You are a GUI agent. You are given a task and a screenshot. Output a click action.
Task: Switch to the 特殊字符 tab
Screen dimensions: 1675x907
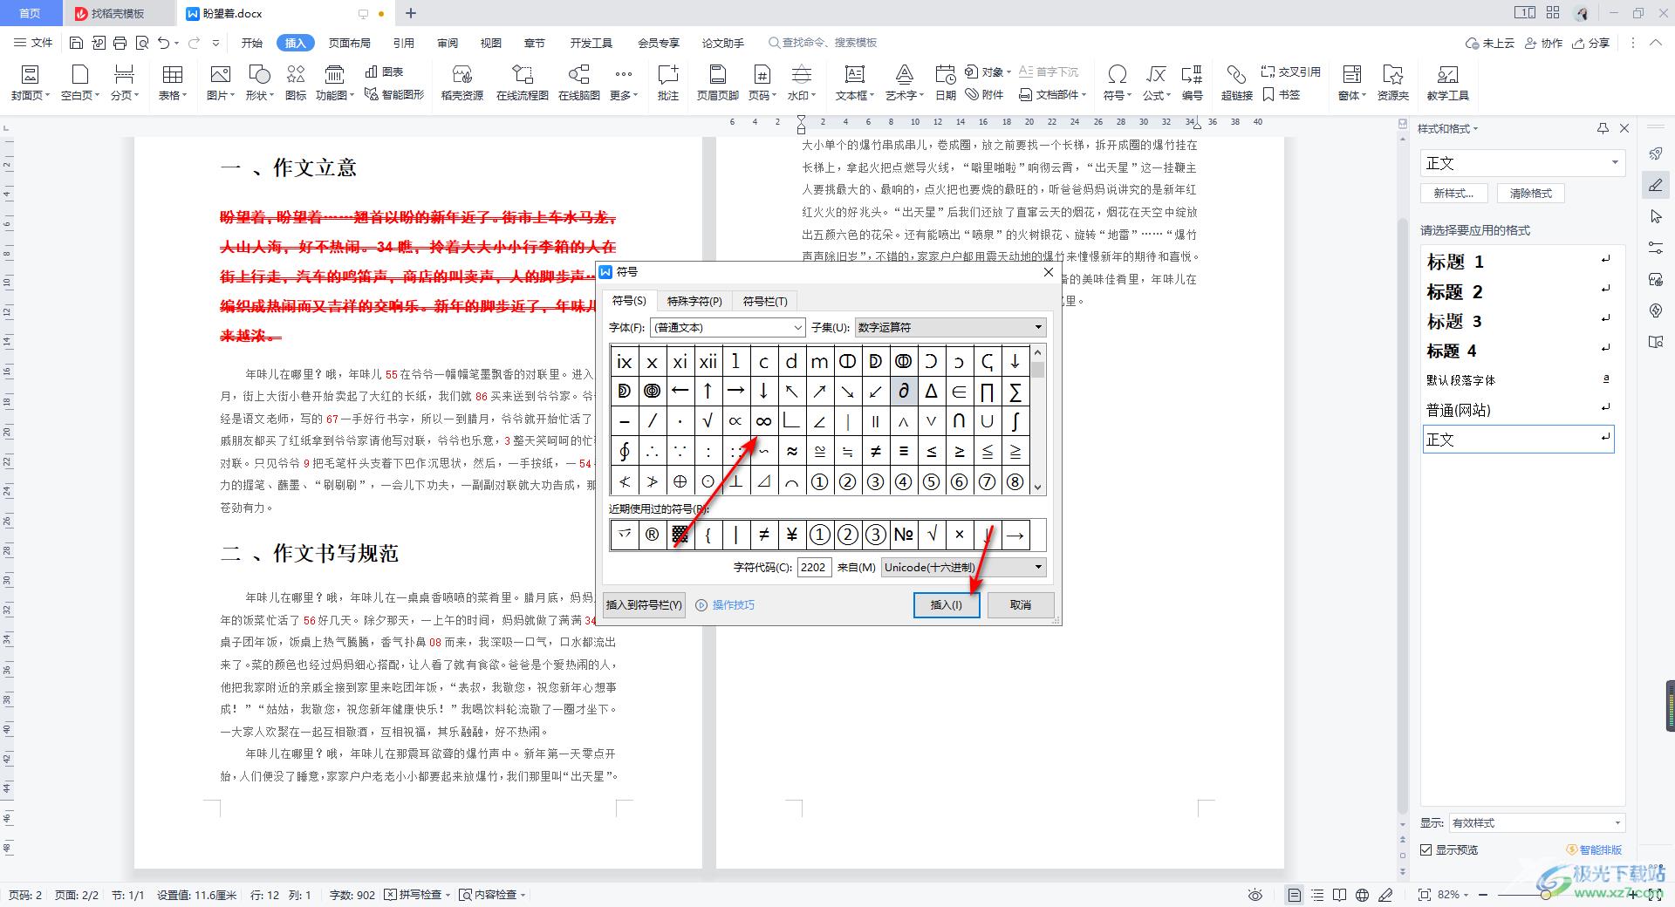694,302
